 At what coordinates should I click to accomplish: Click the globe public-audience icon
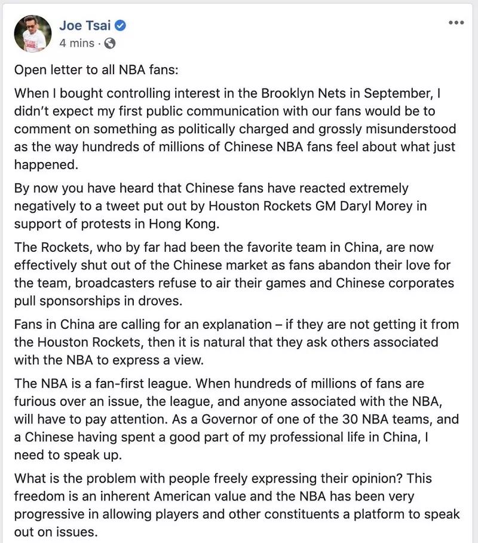click(110, 43)
